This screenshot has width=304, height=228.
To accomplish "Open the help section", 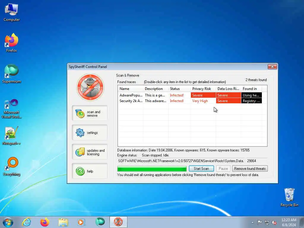I will coord(90,171).
